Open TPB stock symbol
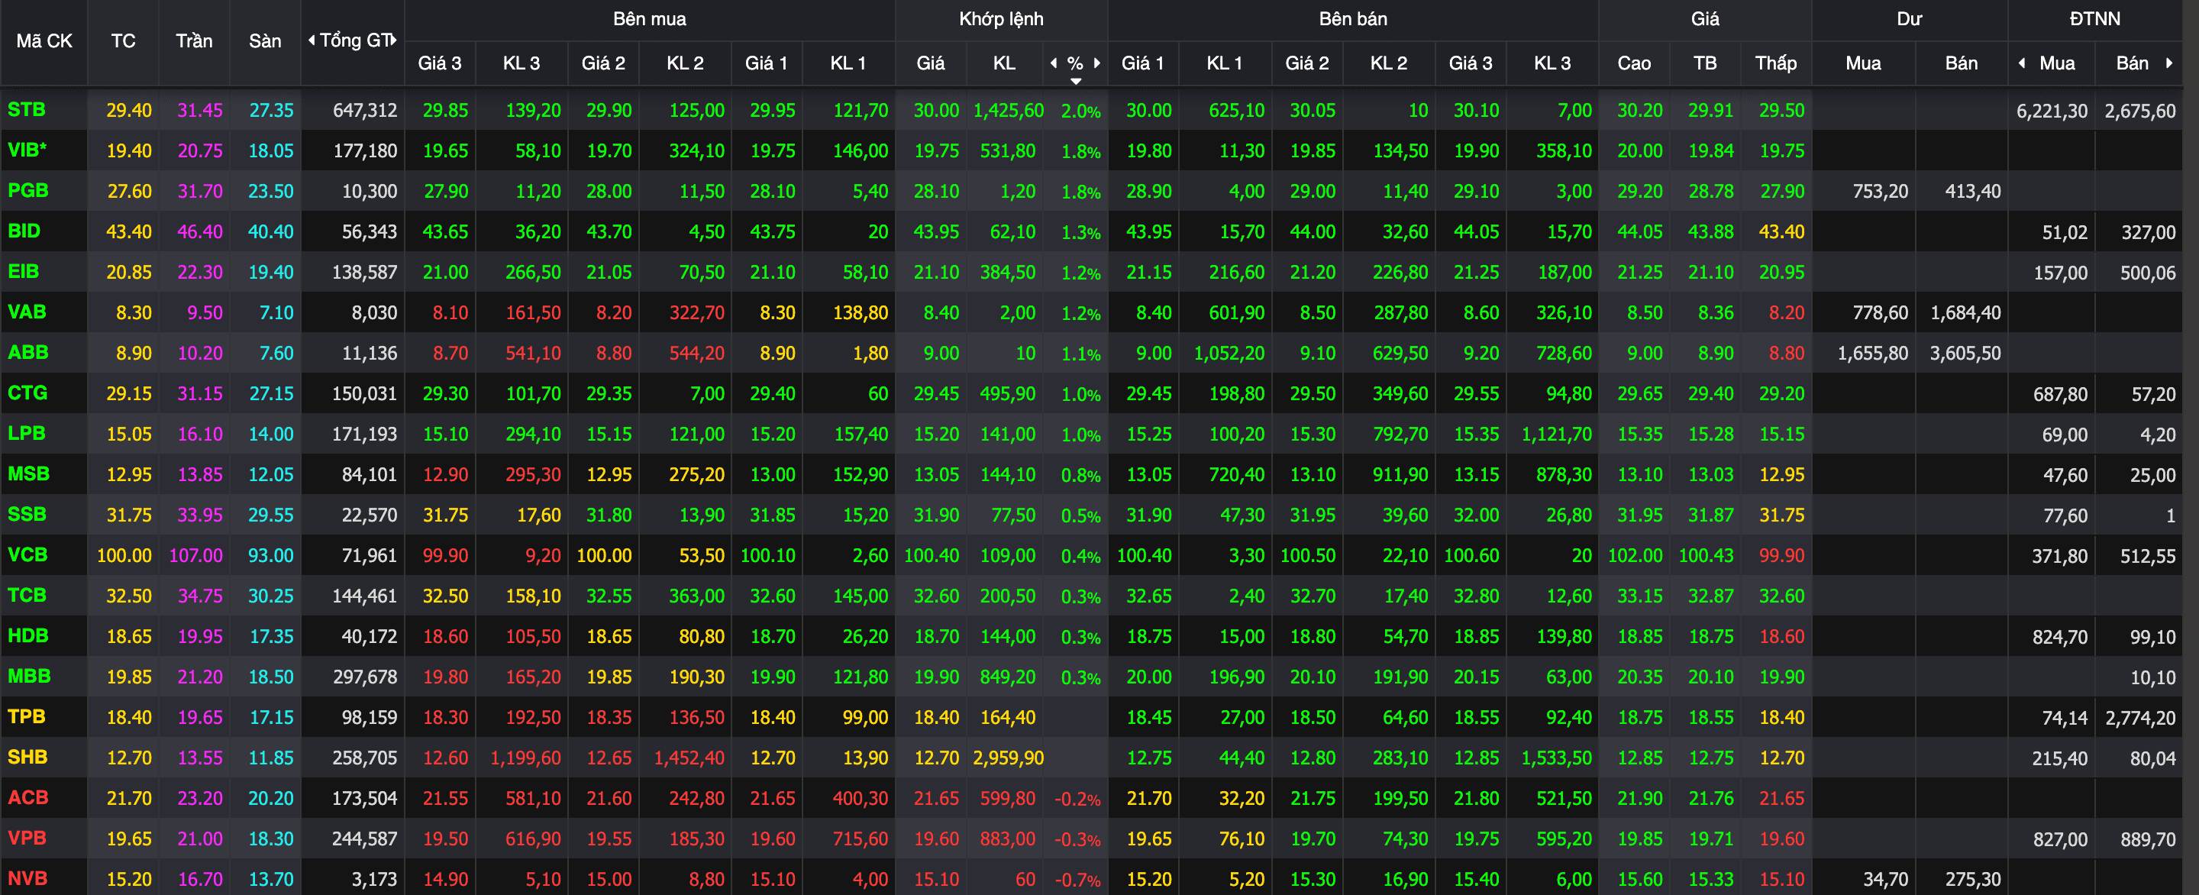Viewport: 2199px width, 895px height. pos(27,716)
